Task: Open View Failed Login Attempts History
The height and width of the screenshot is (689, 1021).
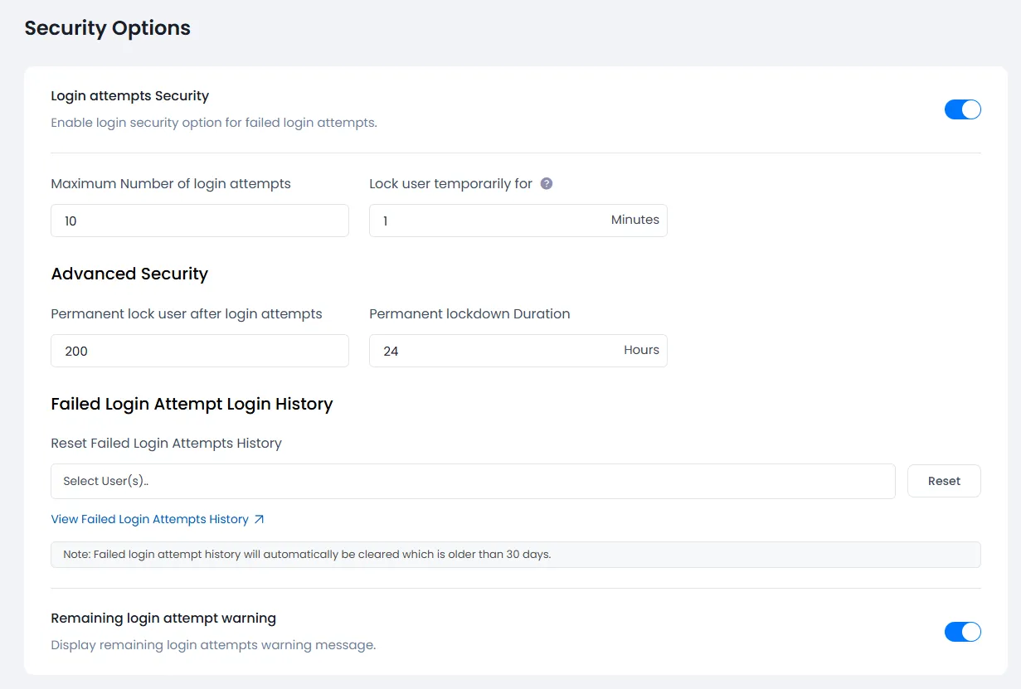Action: 149,518
